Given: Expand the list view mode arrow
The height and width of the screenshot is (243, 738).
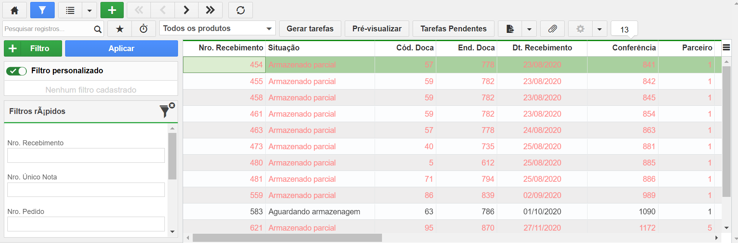Looking at the screenshot, I should point(90,10).
